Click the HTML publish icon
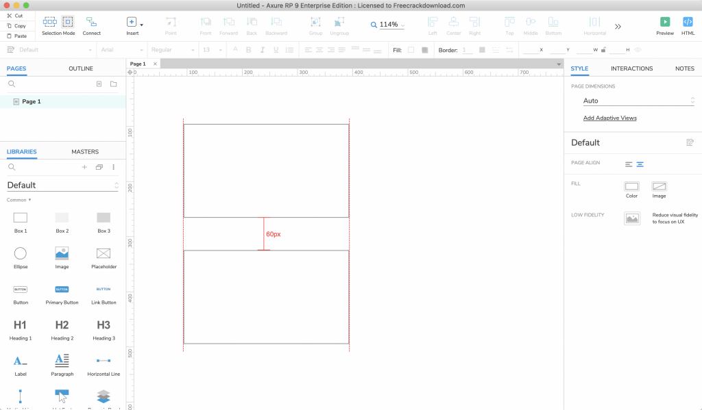The image size is (702, 410). click(x=688, y=22)
